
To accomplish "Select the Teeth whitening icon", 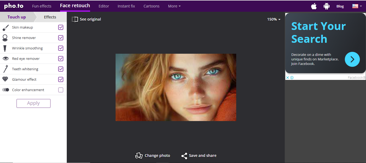I will 6,69.
